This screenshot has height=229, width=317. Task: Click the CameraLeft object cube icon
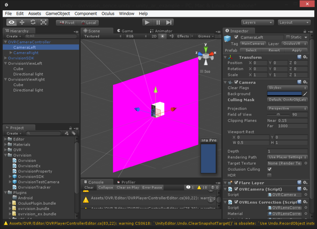pos(227,38)
